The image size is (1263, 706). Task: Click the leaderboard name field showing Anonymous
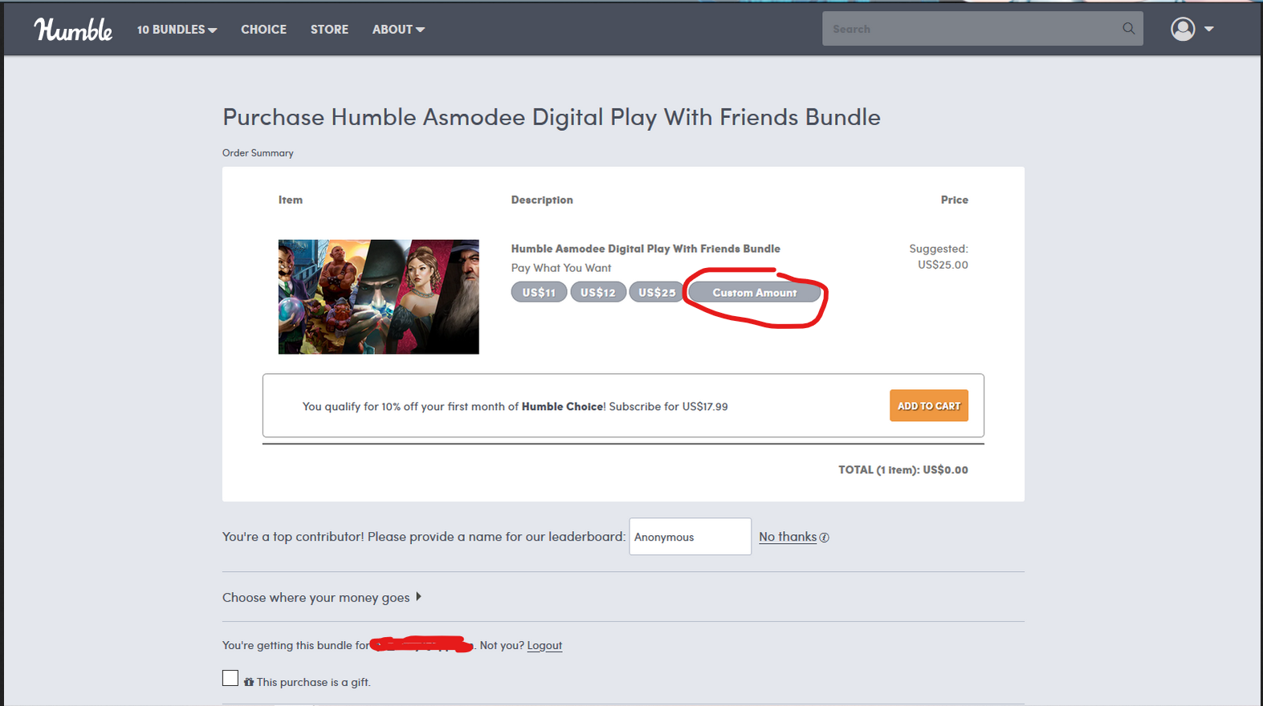[691, 537]
